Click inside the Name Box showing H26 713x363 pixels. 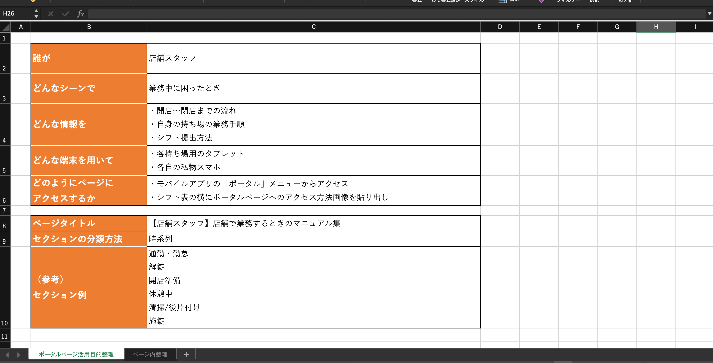pyautogui.click(x=17, y=13)
